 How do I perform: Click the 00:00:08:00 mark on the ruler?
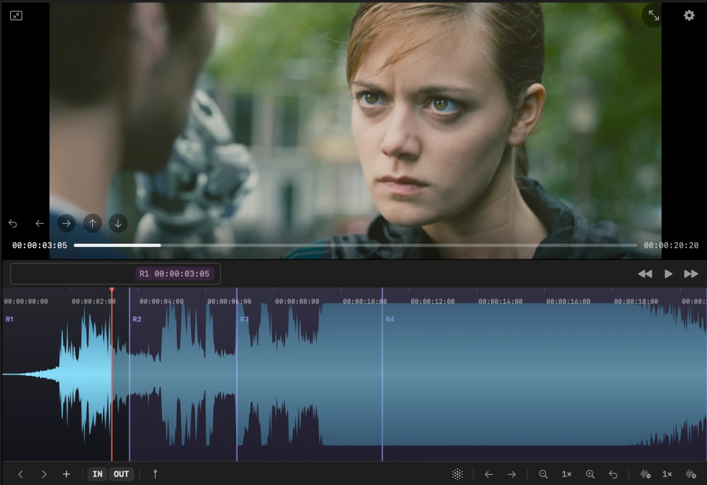[297, 301]
